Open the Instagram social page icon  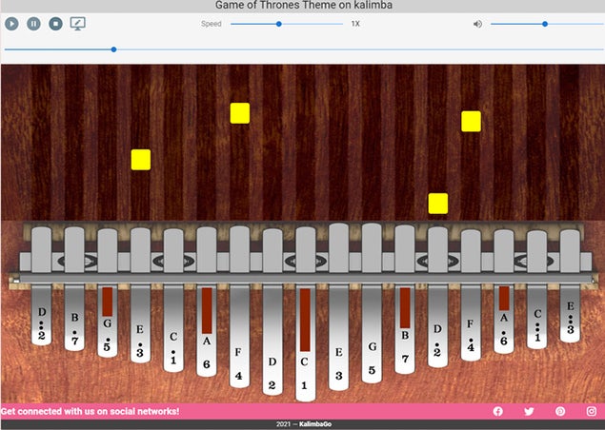click(591, 411)
